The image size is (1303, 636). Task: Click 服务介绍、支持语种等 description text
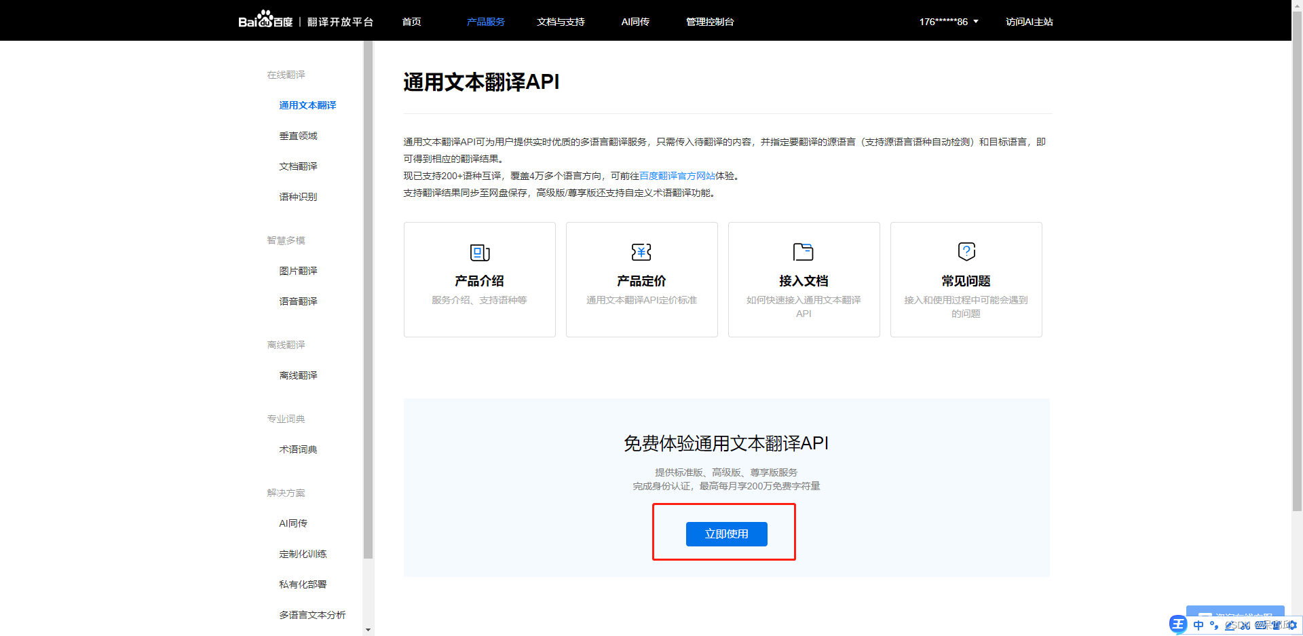pyautogui.click(x=479, y=300)
